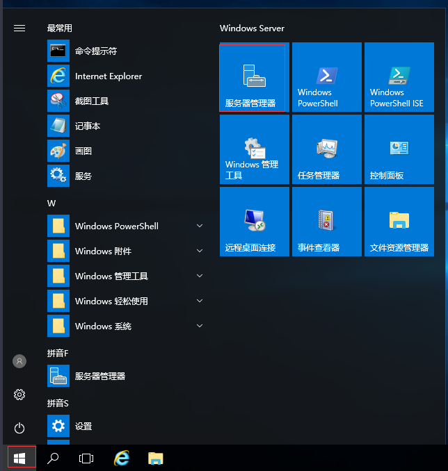Launch 画图 paint app
The image size is (448, 471).
click(x=127, y=151)
